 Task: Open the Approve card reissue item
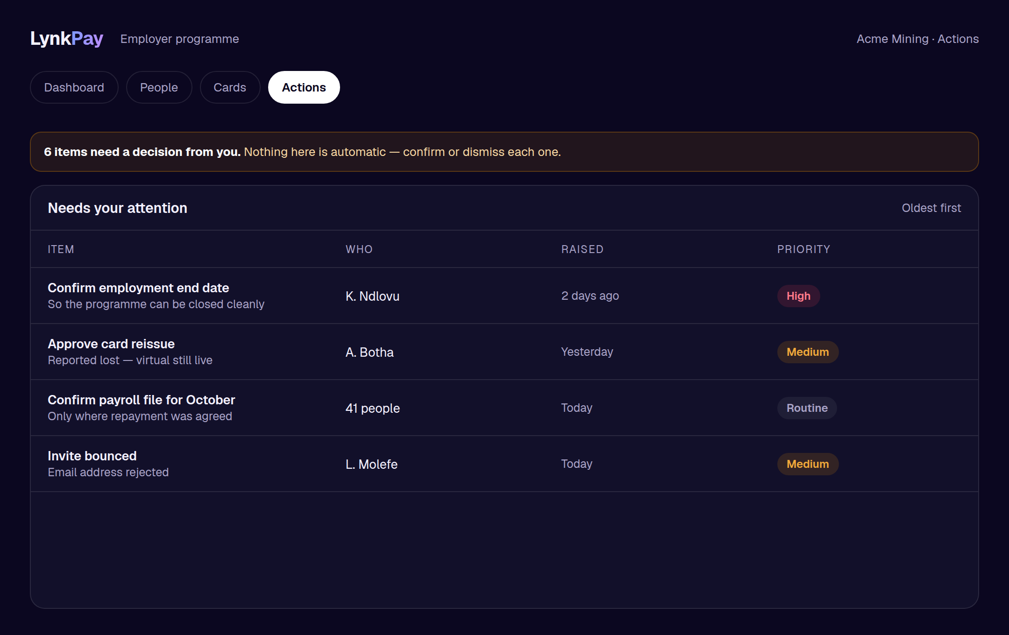(504, 352)
